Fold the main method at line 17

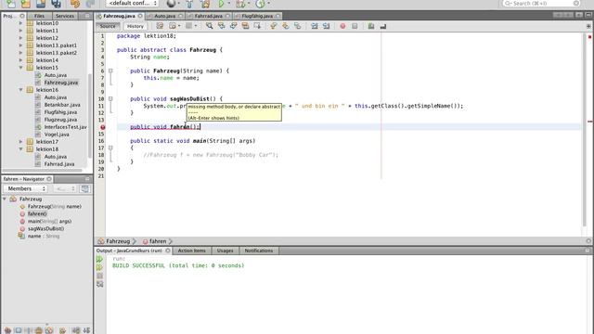[x=110, y=148]
